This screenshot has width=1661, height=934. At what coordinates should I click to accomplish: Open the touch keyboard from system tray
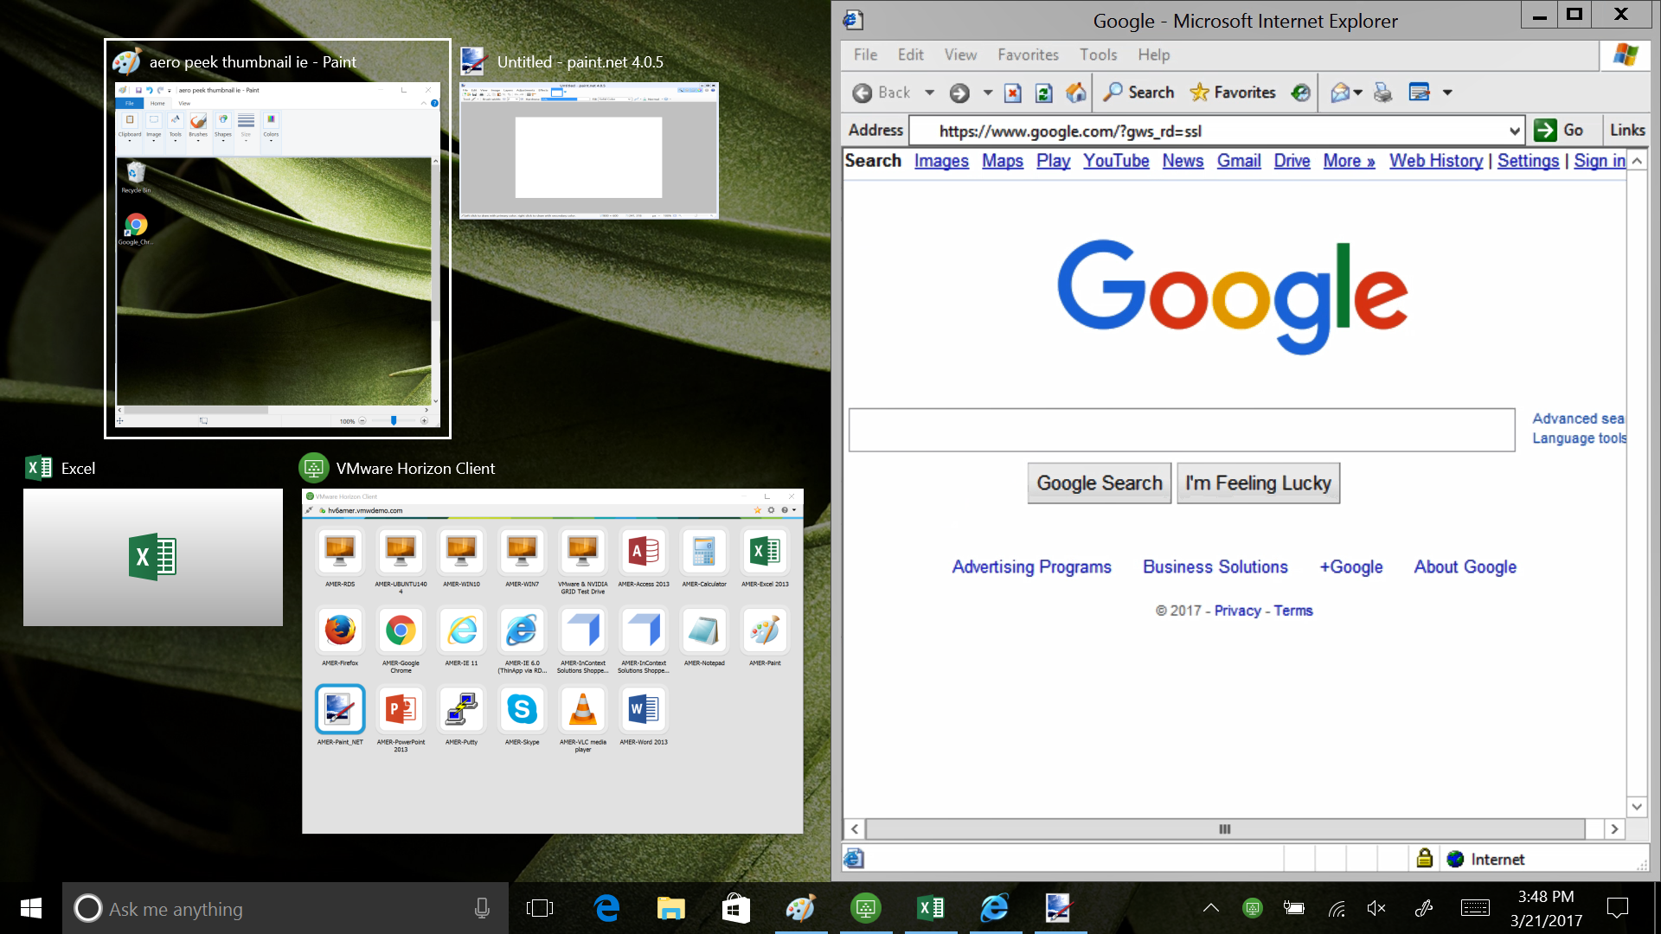(x=1475, y=909)
